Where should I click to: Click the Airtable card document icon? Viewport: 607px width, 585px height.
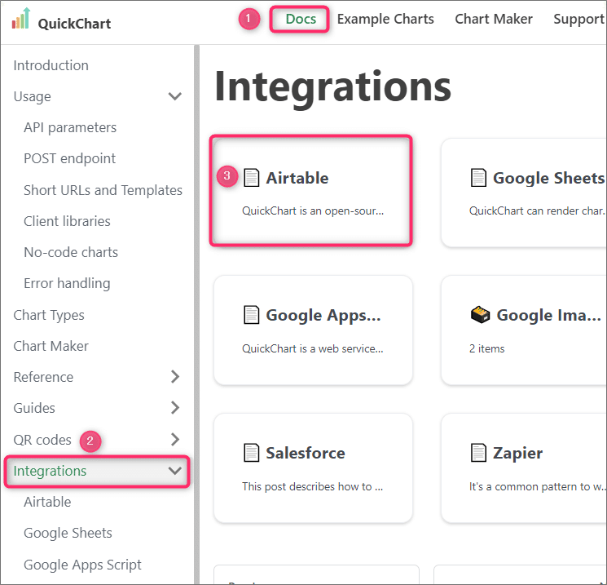[x=251, y=178]
